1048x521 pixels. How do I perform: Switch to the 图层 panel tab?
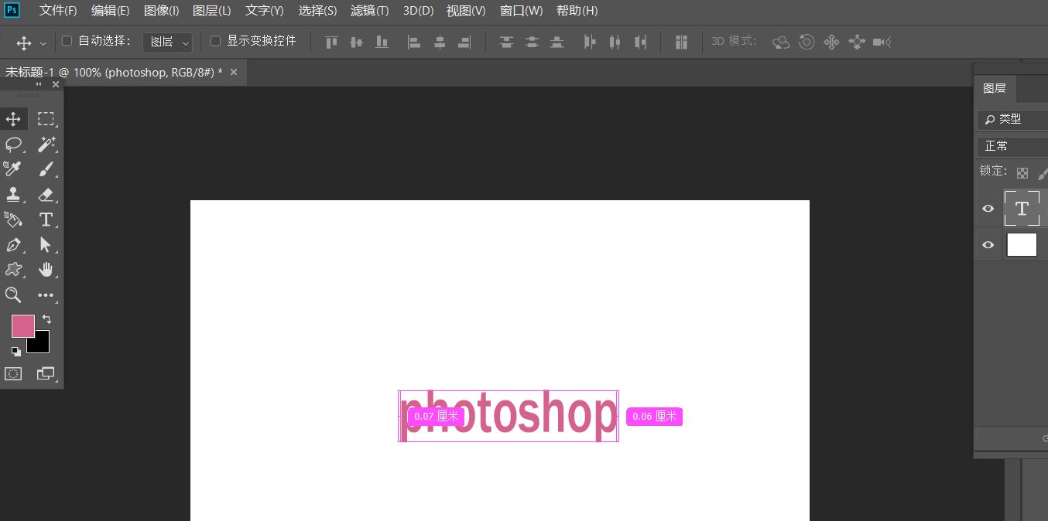(x=995, y=88)
